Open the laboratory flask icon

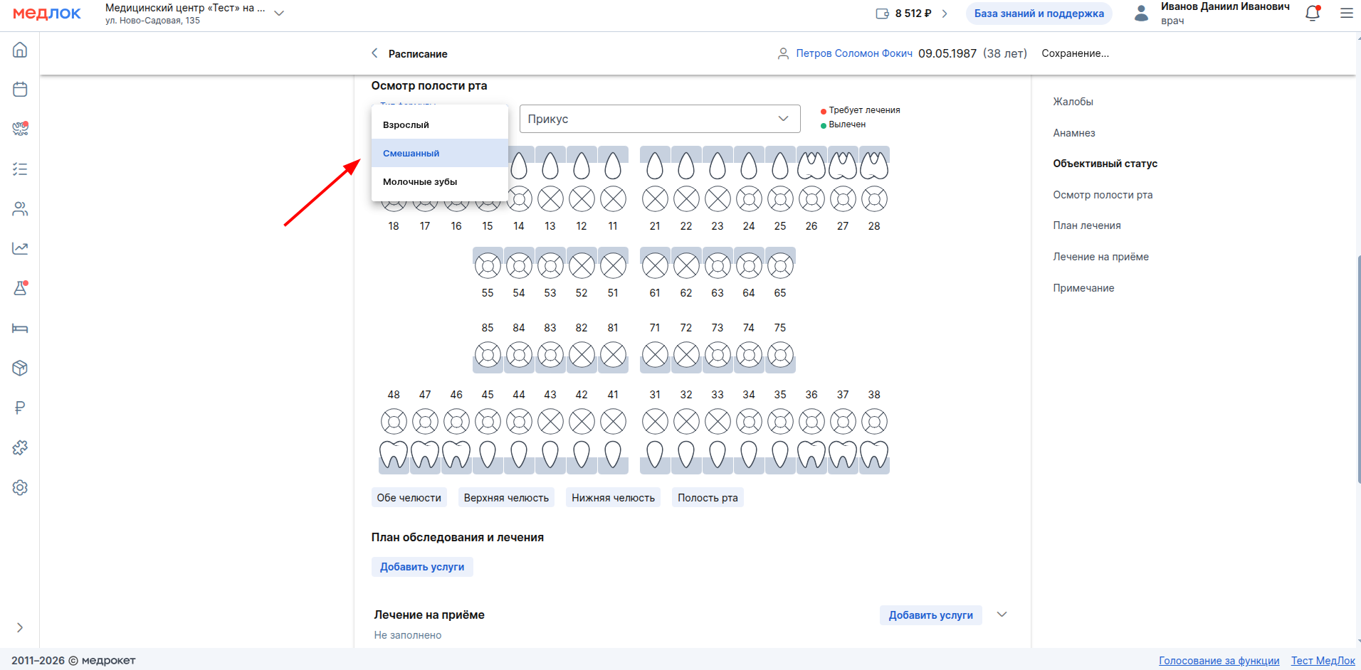click(20, 289)
